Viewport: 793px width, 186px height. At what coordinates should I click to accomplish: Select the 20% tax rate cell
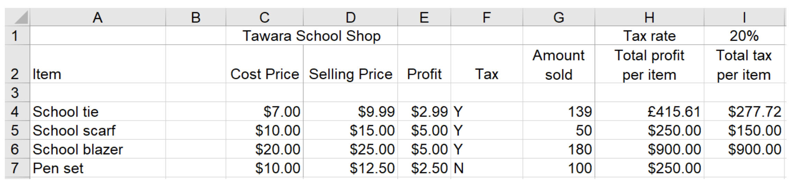744,35
